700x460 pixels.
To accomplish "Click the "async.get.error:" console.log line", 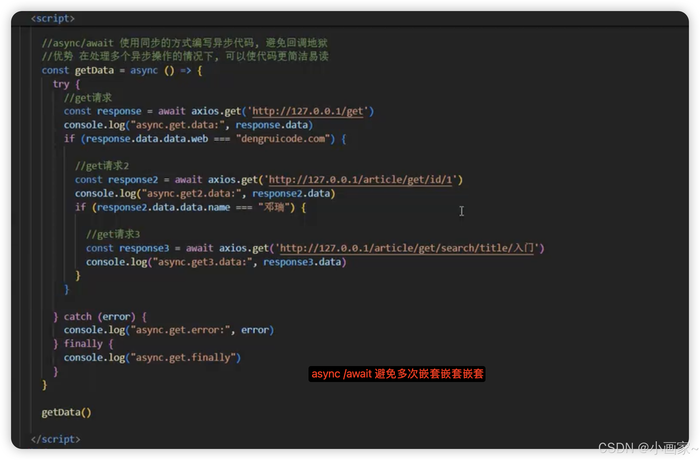I will click(168, 330).
